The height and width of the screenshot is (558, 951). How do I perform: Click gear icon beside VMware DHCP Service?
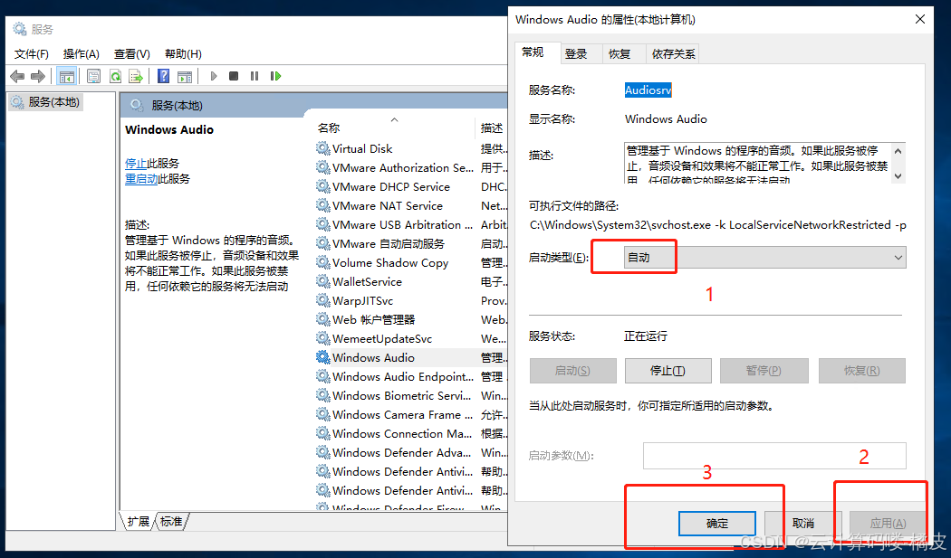point(322,186)
